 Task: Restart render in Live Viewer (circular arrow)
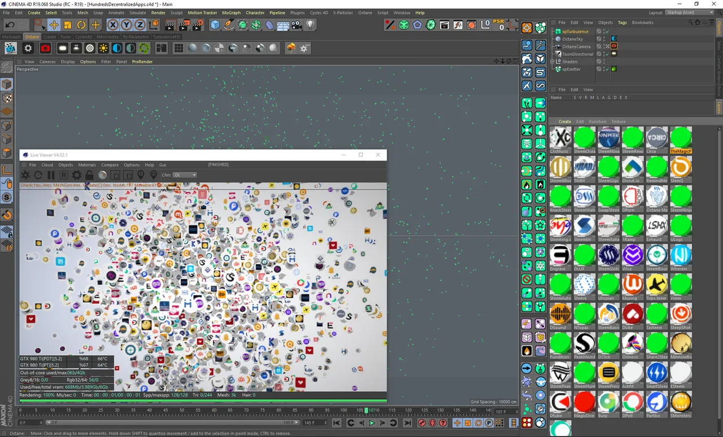[x=38, y=175]
